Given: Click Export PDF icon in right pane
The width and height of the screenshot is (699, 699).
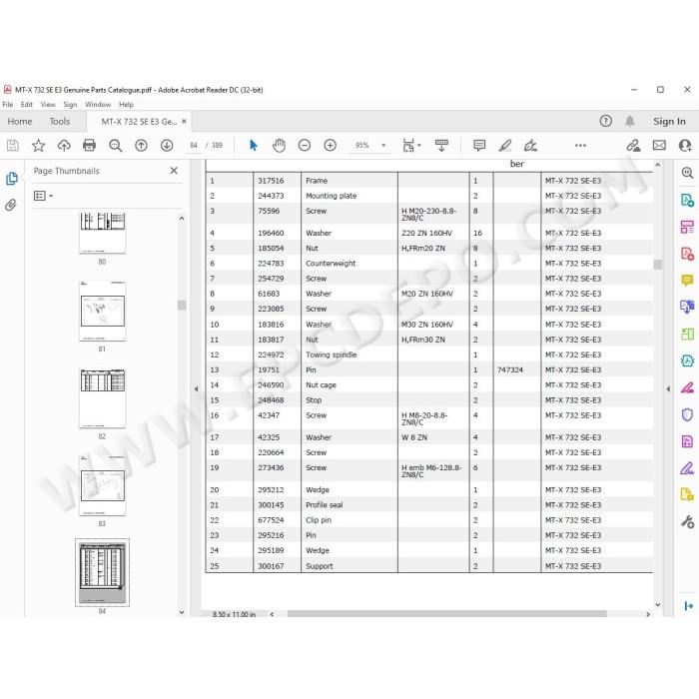Looking at the screenshot, I should click(x=687, y=200).
